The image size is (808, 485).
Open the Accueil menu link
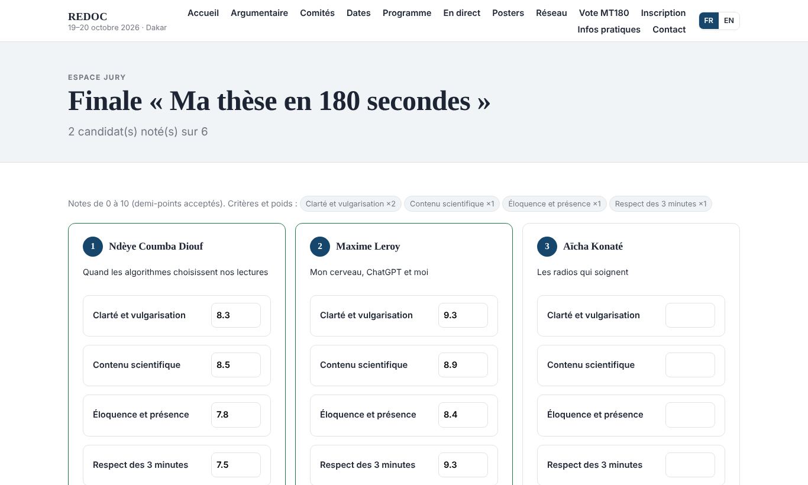tap(203, 13)
